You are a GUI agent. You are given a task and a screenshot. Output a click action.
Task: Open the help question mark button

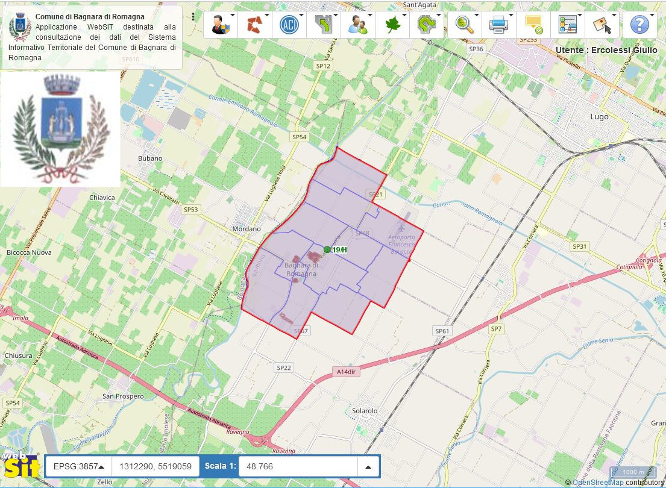pos(639,24)
